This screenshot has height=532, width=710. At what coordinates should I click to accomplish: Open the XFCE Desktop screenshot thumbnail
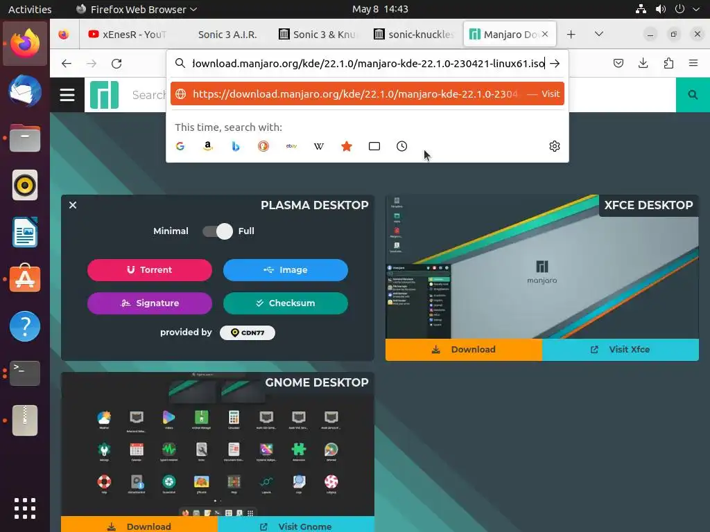point(542,267)
